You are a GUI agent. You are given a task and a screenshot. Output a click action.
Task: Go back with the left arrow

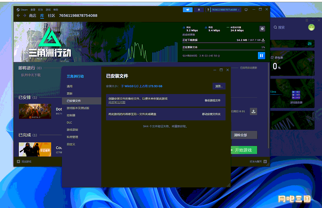18,15
